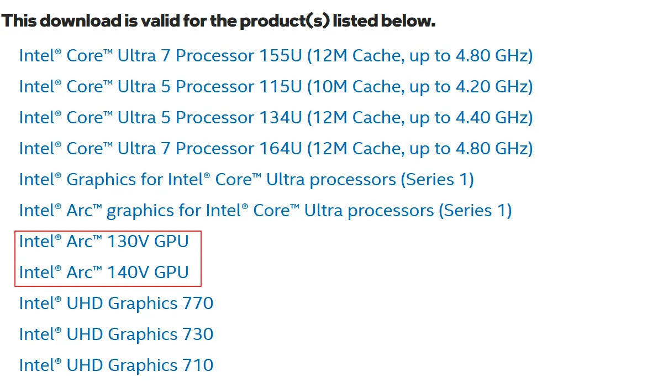Choose the processor link with 10M Cache
Screen dimensions: 663x387
276,87
